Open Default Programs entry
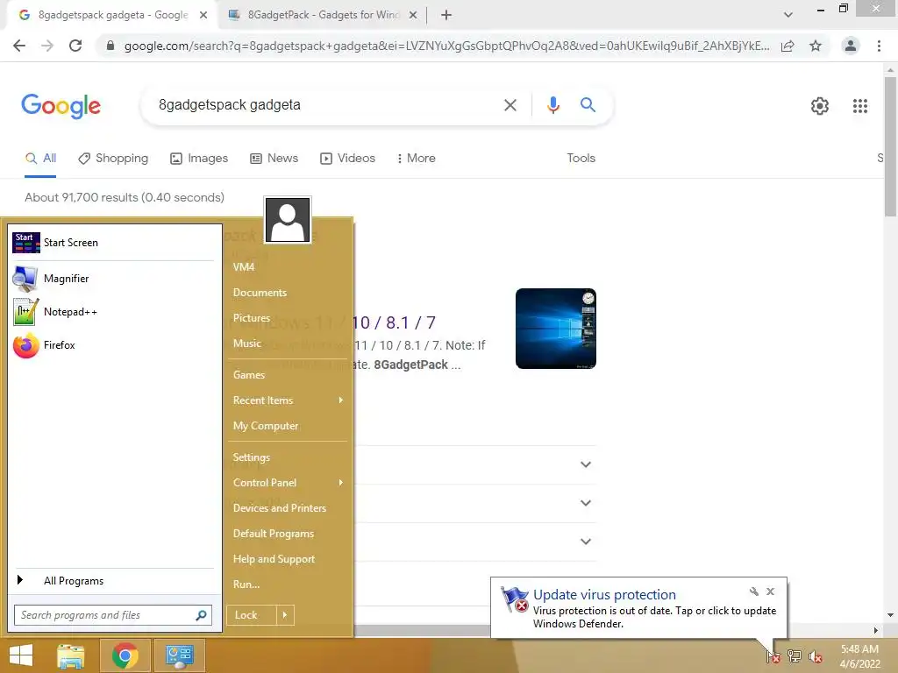 (288, 534)
